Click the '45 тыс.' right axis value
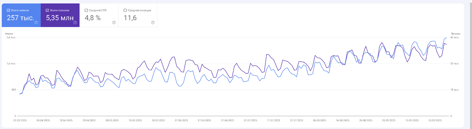Image resolution: width=472 pixels, height=129 pixels. (455, 37)
